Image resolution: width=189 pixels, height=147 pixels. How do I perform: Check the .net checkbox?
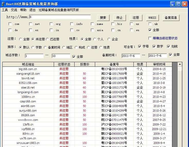(x=31, y=24)
